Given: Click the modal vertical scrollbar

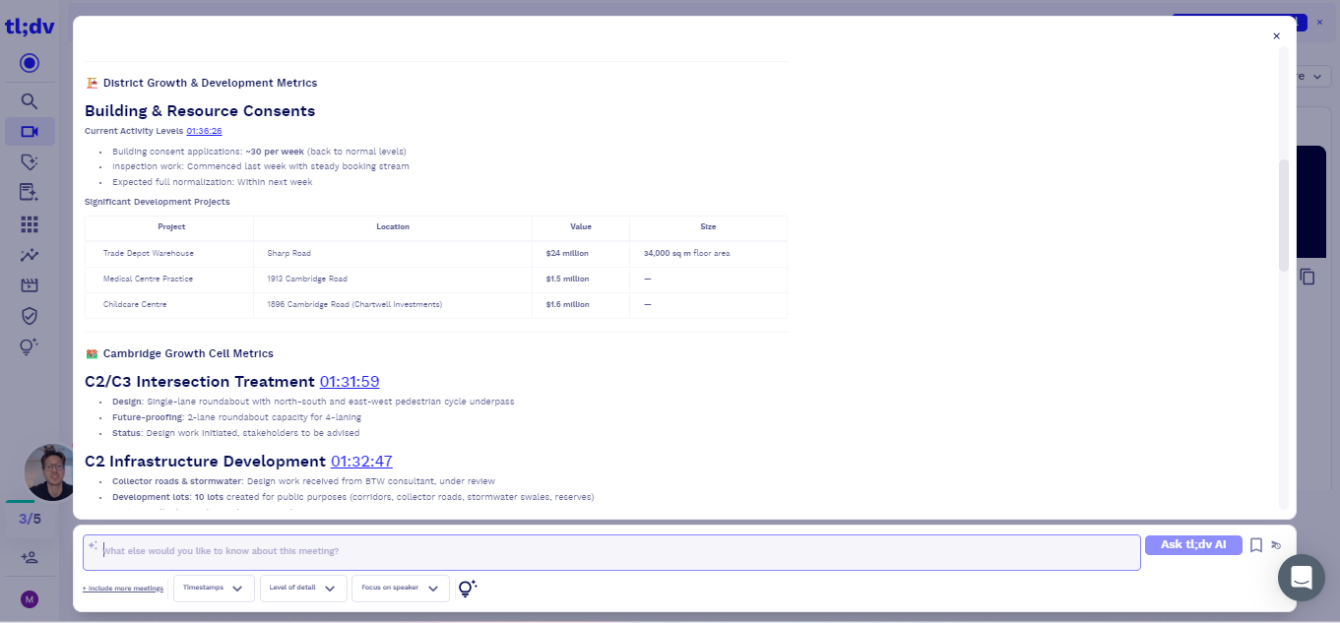Looking at the screenshot, I should (1283, 215).
